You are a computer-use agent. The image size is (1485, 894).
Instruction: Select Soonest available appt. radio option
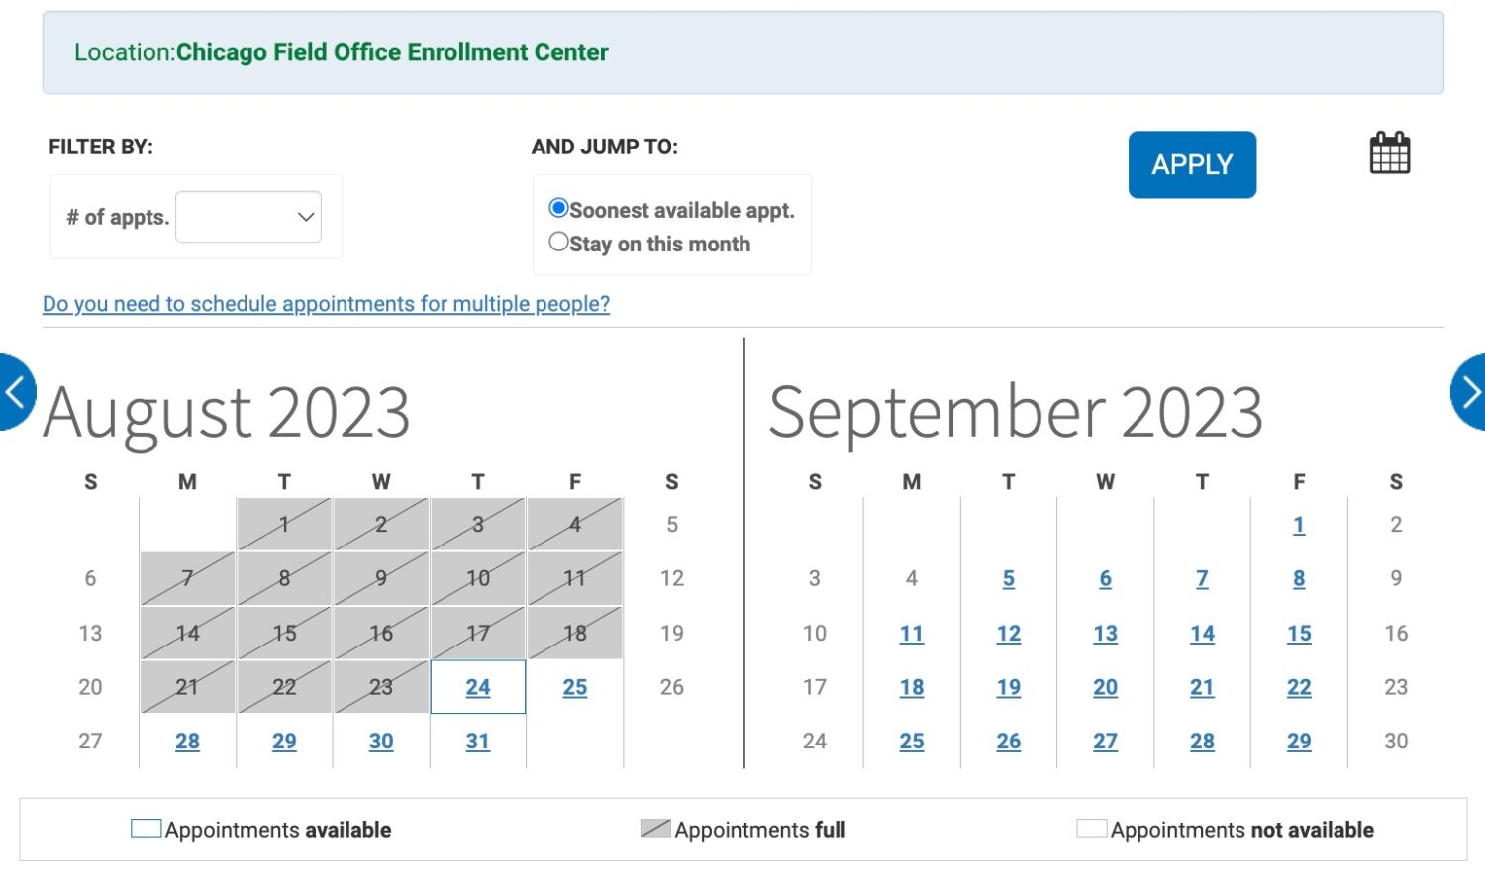pos(558,208)
